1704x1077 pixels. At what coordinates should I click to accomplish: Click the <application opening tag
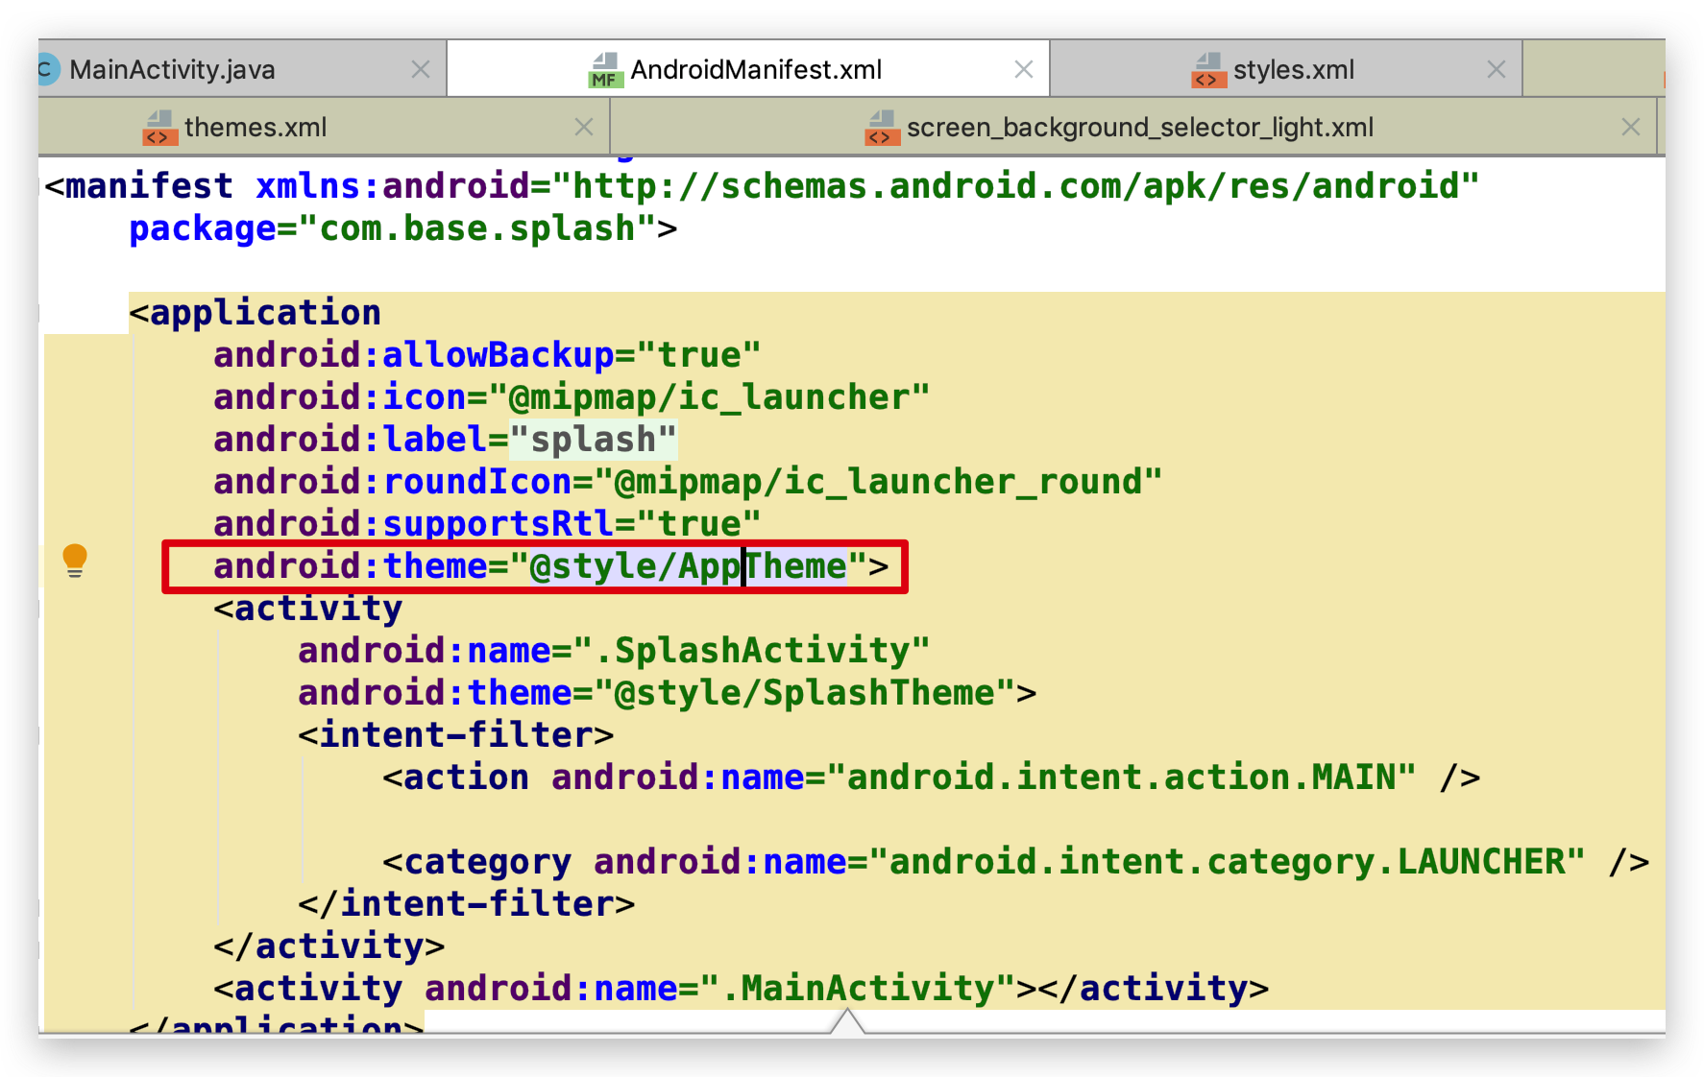(x=256, y=313)
